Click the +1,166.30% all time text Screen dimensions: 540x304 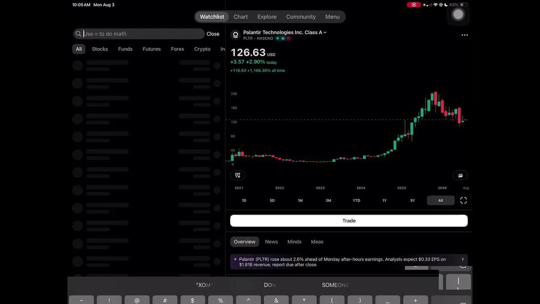click(266, 71)
